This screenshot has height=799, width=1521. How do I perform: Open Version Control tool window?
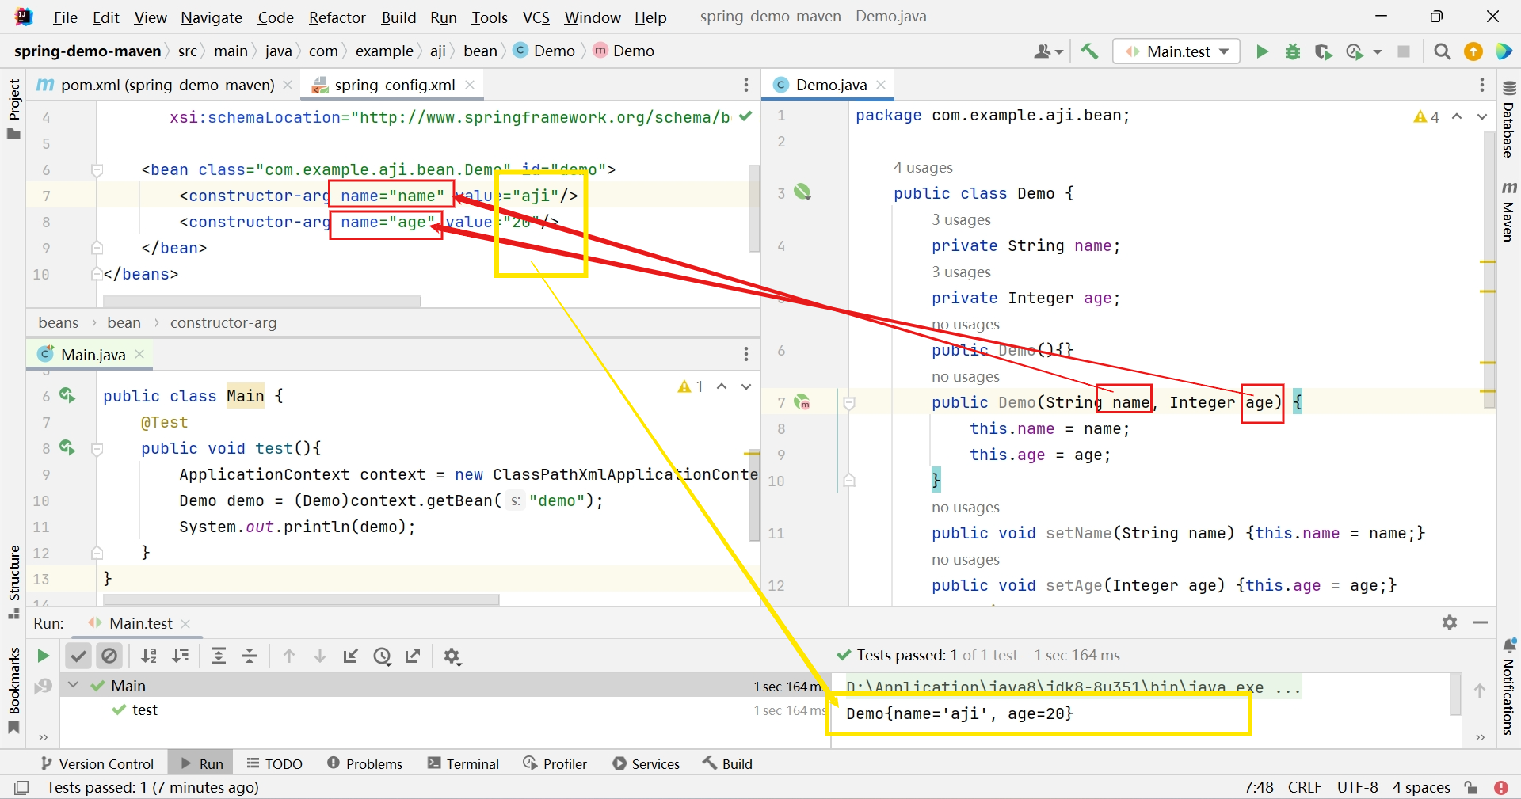[97, 763]
